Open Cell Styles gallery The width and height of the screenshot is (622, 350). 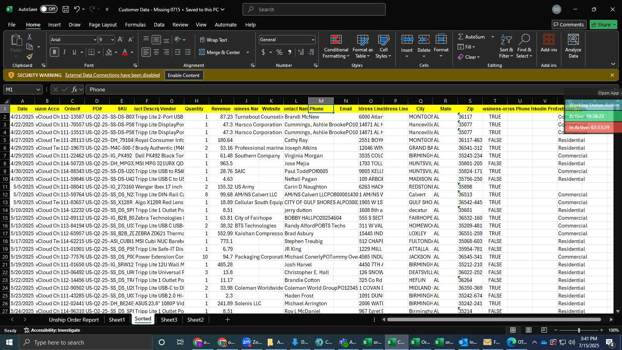[383, 47]
